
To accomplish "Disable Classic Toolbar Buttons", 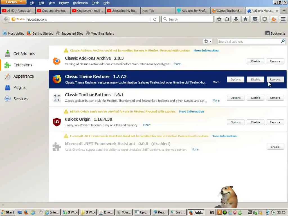I will coord(255,98).
